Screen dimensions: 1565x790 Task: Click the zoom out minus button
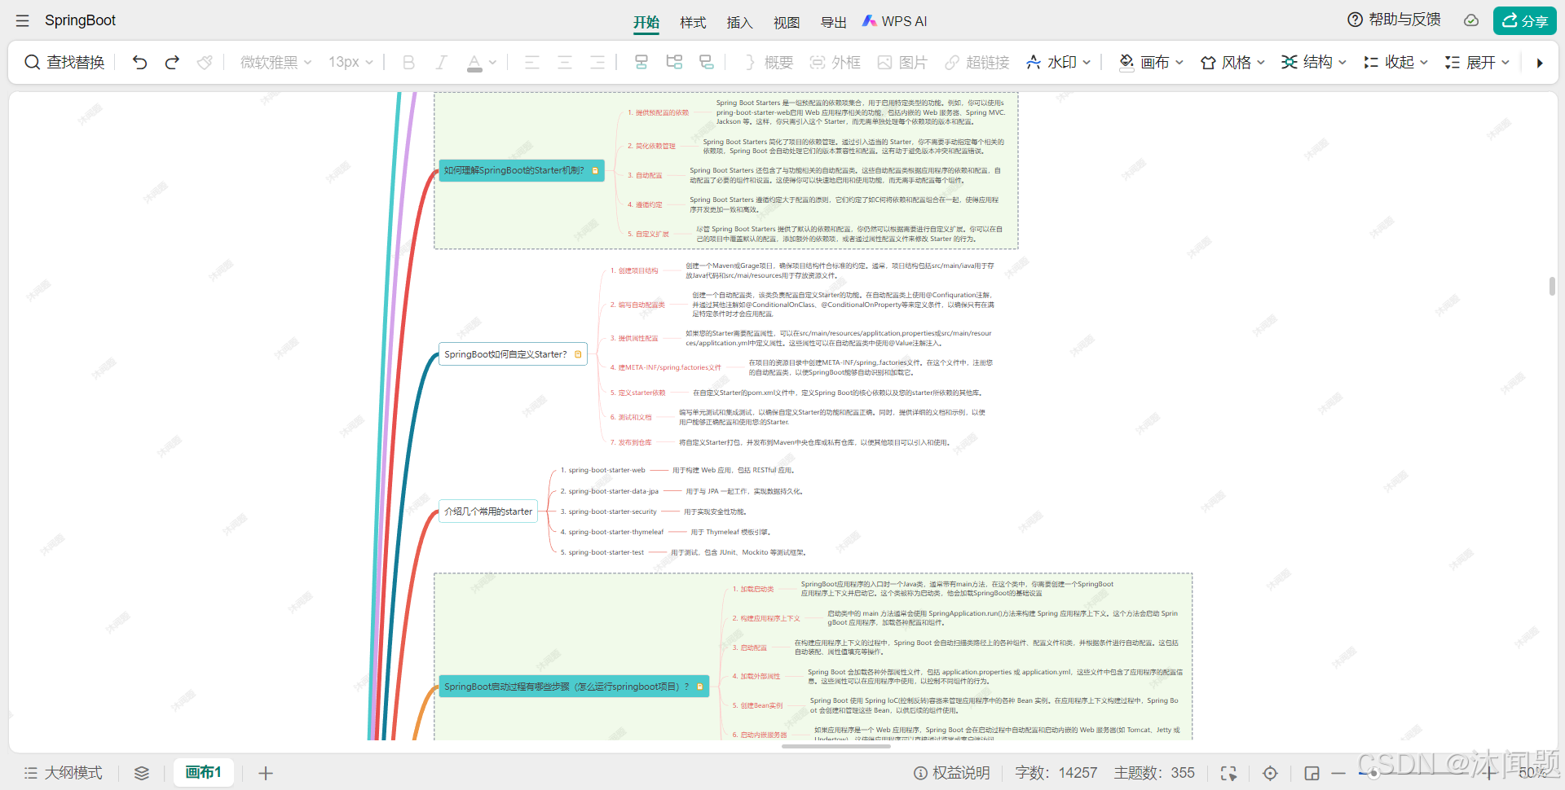[x=1338, y=773]
